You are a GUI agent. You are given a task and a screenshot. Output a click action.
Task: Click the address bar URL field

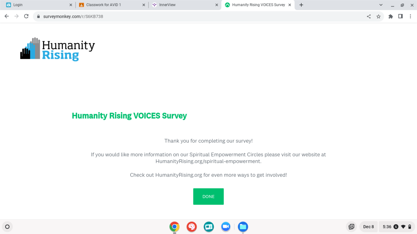tap(195, 16)
